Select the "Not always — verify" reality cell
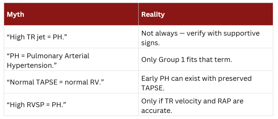The image size is (278, 119). click(200, 37)
